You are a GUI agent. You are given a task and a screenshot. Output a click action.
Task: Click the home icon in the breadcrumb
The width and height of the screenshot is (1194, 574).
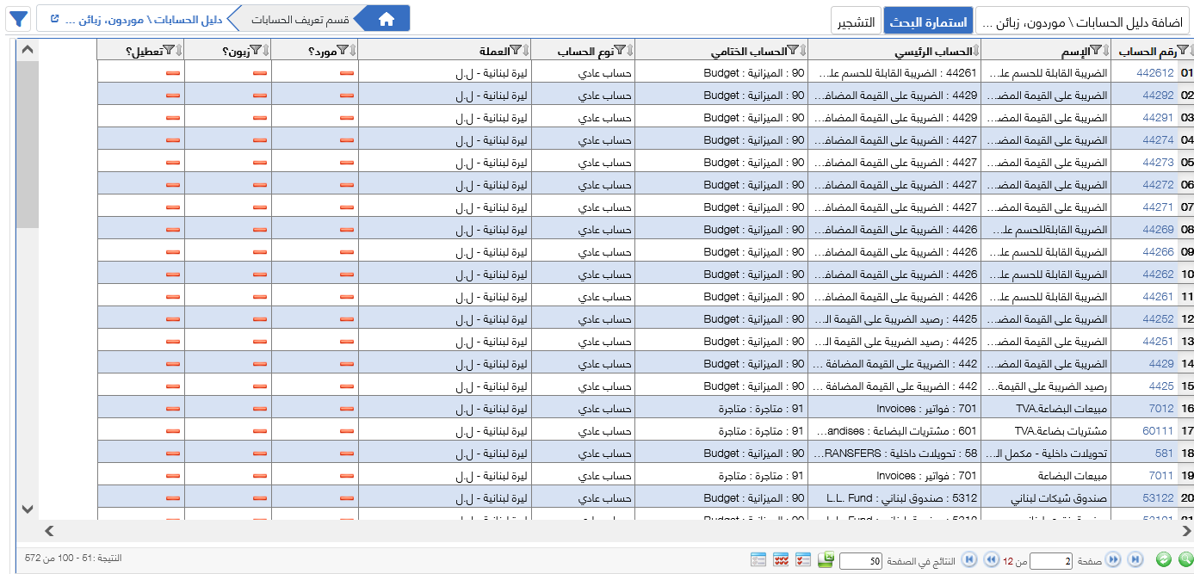point(386,18)
